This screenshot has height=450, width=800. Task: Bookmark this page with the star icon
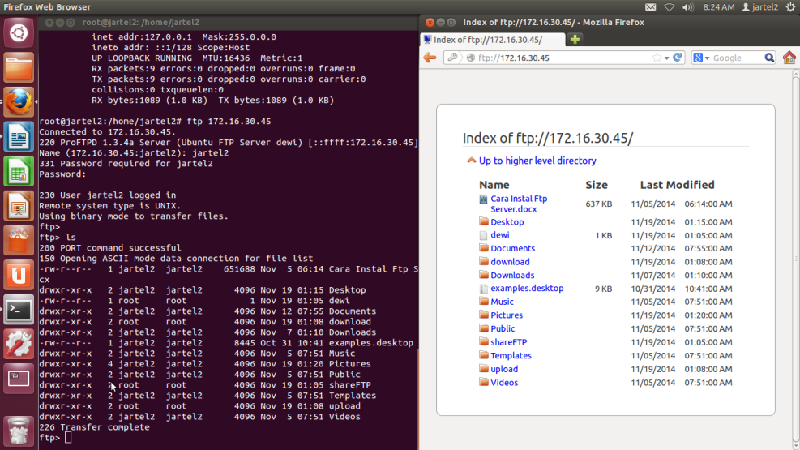657,58
